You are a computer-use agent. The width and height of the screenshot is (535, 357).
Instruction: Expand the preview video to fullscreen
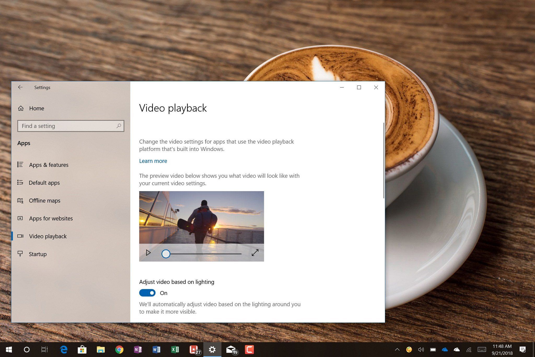[x=255, y=253]
